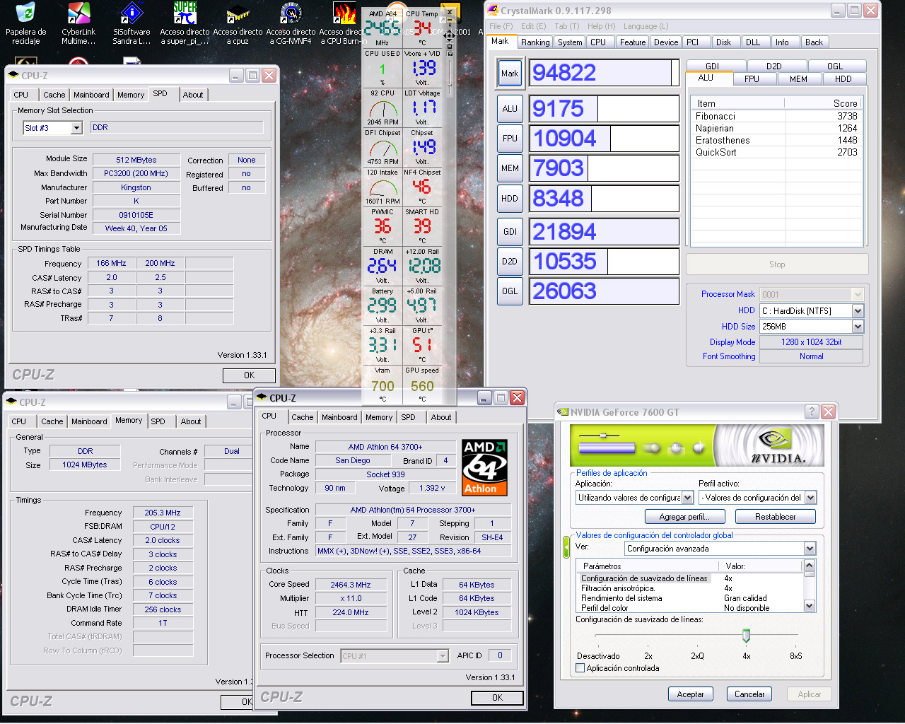The image size is (905, 724).
Task: Click the Agregar perfil button
Action: point(684,517)
